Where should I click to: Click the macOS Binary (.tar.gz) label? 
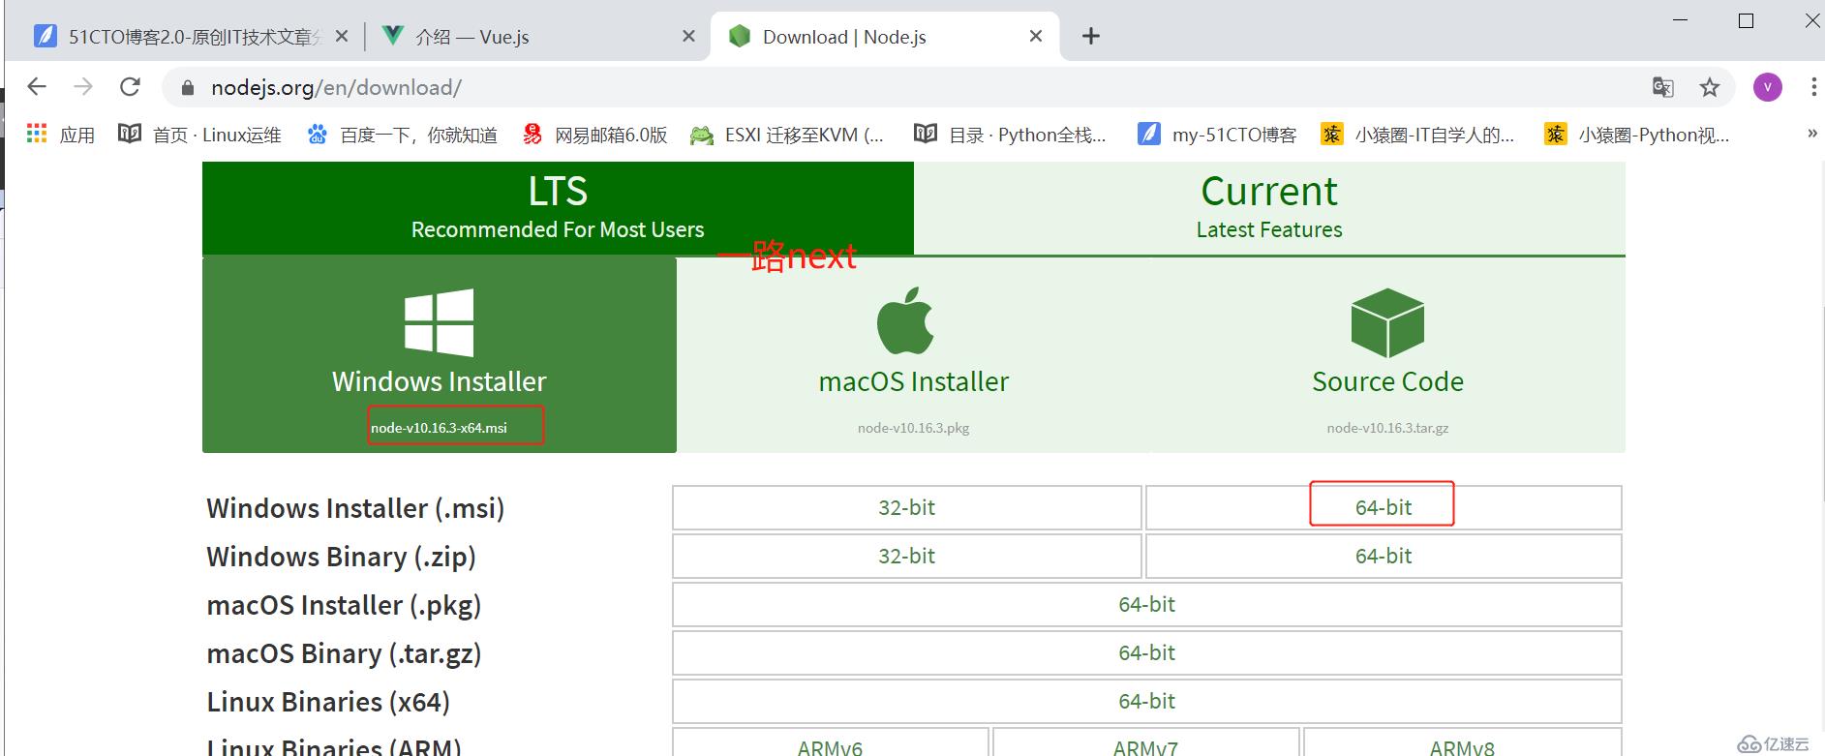click(x=344, y=653)
